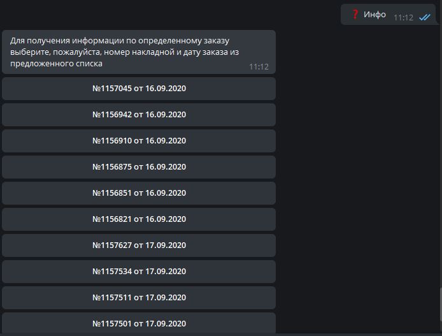
Task: Choose invoice №1156942 от 16.09.2020
Action: coord(139,115)
